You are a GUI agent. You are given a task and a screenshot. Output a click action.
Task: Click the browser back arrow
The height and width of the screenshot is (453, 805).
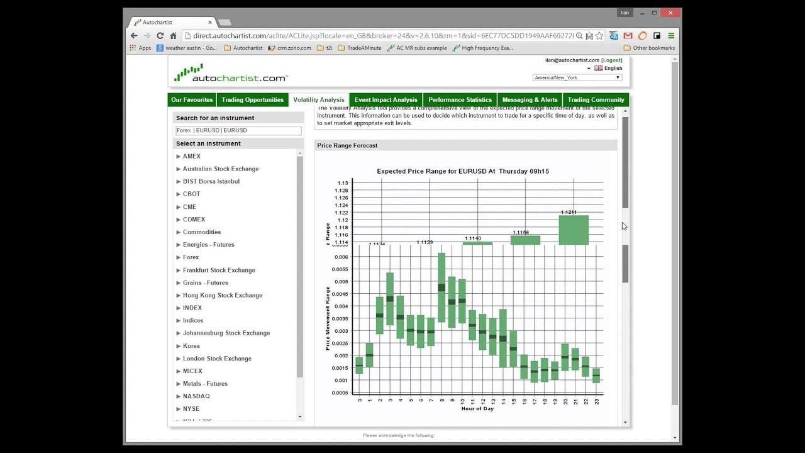tap(134, 36)
